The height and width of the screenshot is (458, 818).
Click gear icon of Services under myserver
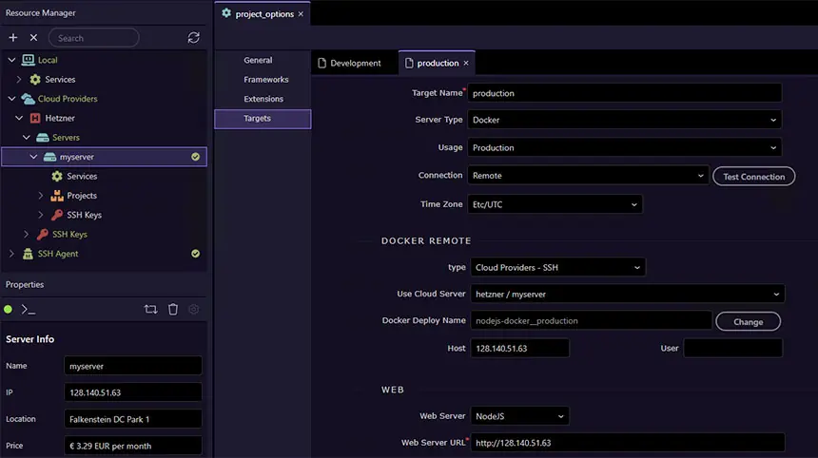[x=57, y=176]
